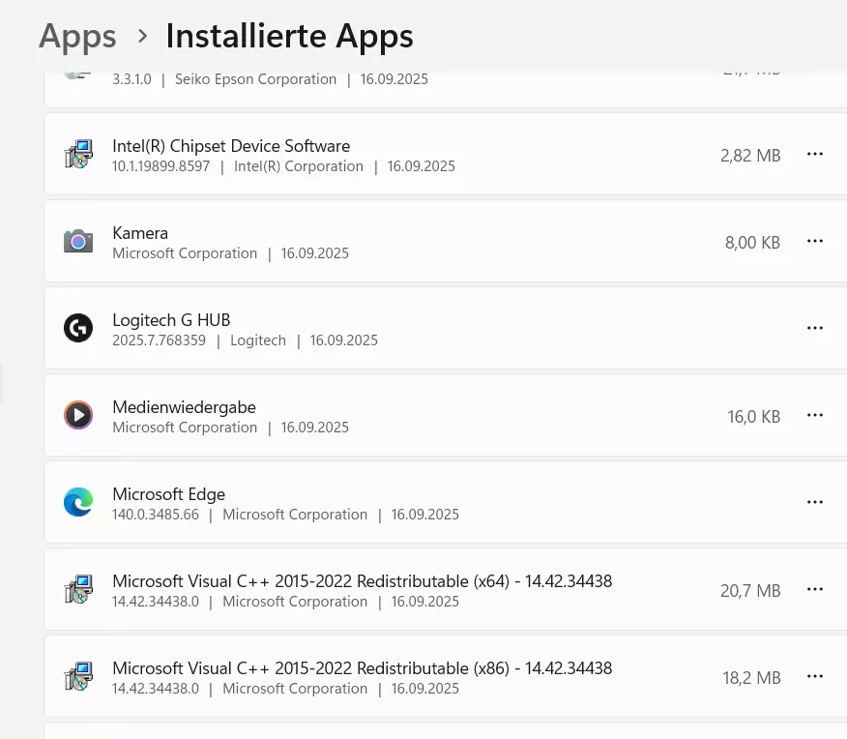Click the Visual C++ x64 Redistributable installer icon
847x739 pixels.
[x=78, y=589]
